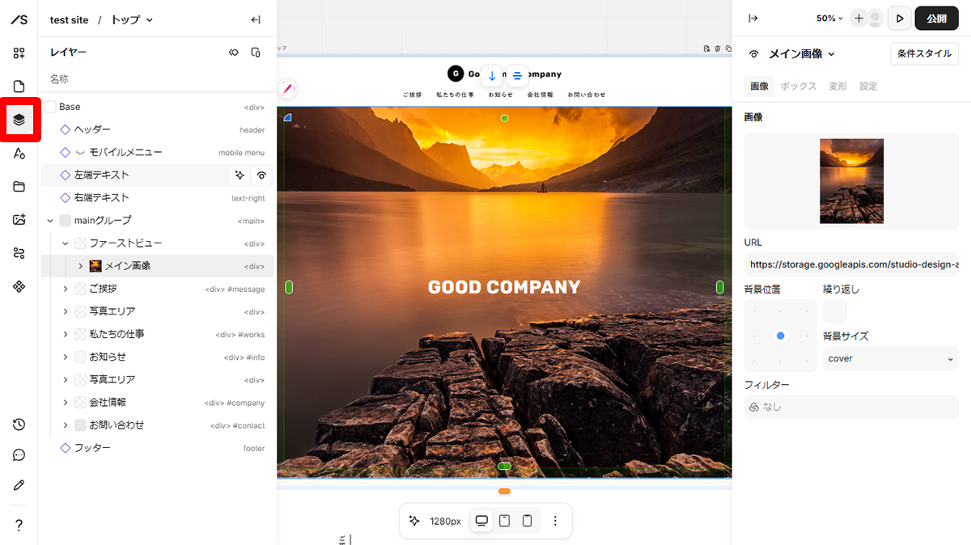Open the 背景サイズ cover dropdown
Screen dimensions: 971x545
[890, 358]
